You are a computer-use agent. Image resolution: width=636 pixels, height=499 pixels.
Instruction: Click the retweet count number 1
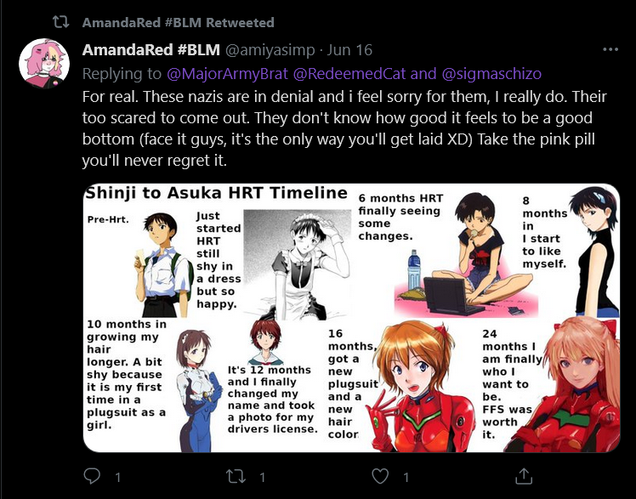coord(263,477)
